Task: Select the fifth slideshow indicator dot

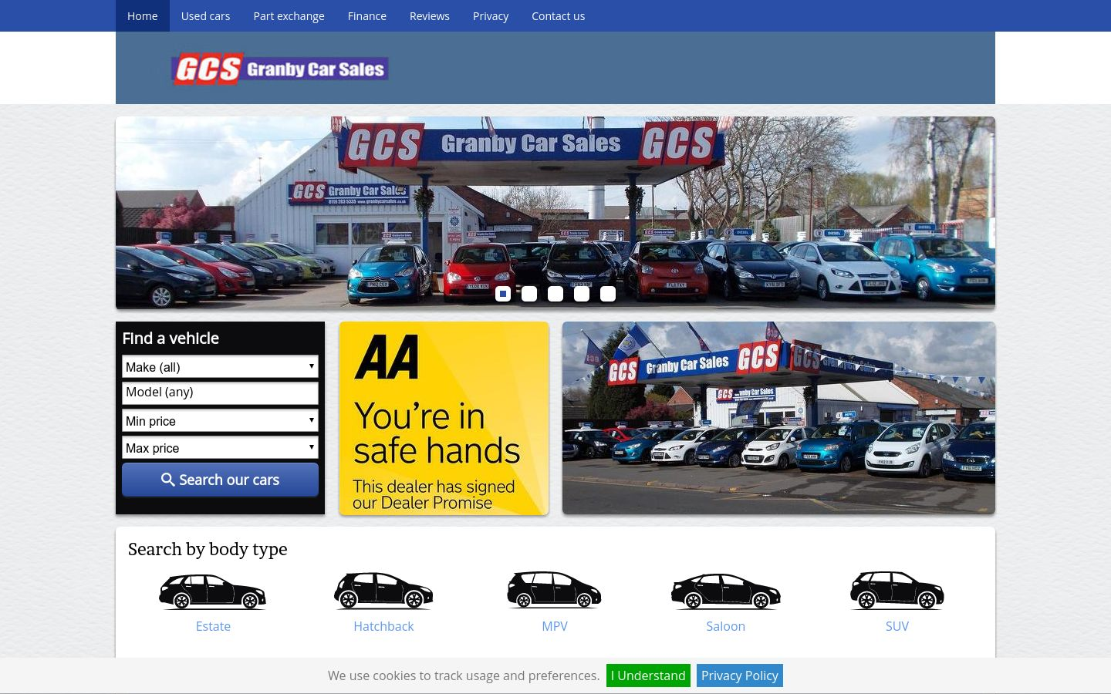Action: pos(608,294)
